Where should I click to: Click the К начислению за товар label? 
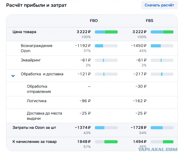coord(35,142)
